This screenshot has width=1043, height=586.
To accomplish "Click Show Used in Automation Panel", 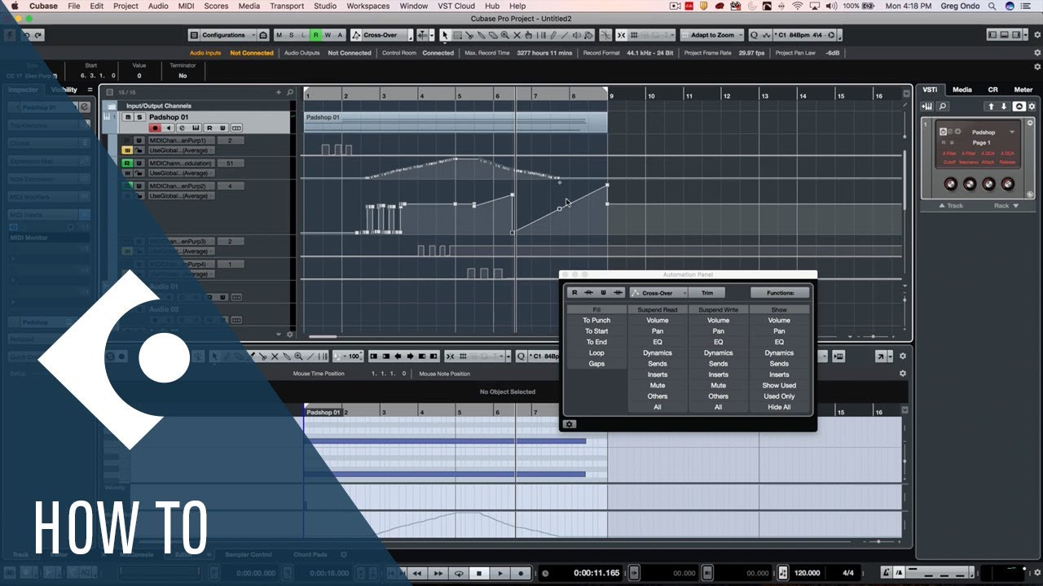I will (x=779, y=386).
